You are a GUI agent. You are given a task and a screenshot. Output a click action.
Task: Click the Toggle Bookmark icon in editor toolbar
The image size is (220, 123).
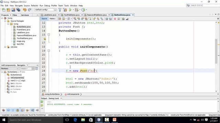(102, 19)
